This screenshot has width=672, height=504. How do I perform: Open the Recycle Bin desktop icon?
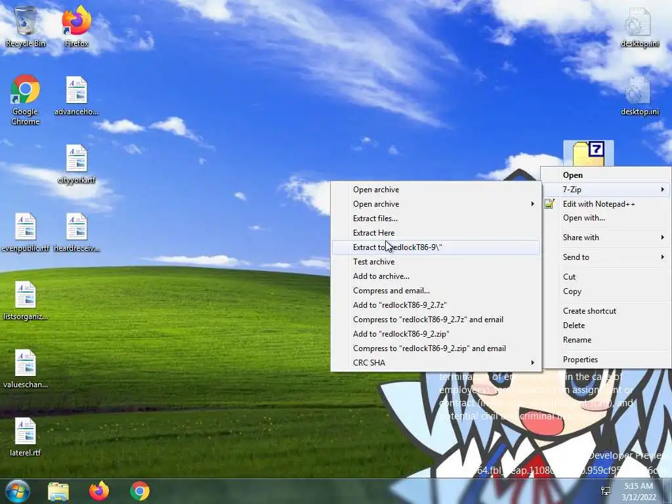click(x=26, y=26)
